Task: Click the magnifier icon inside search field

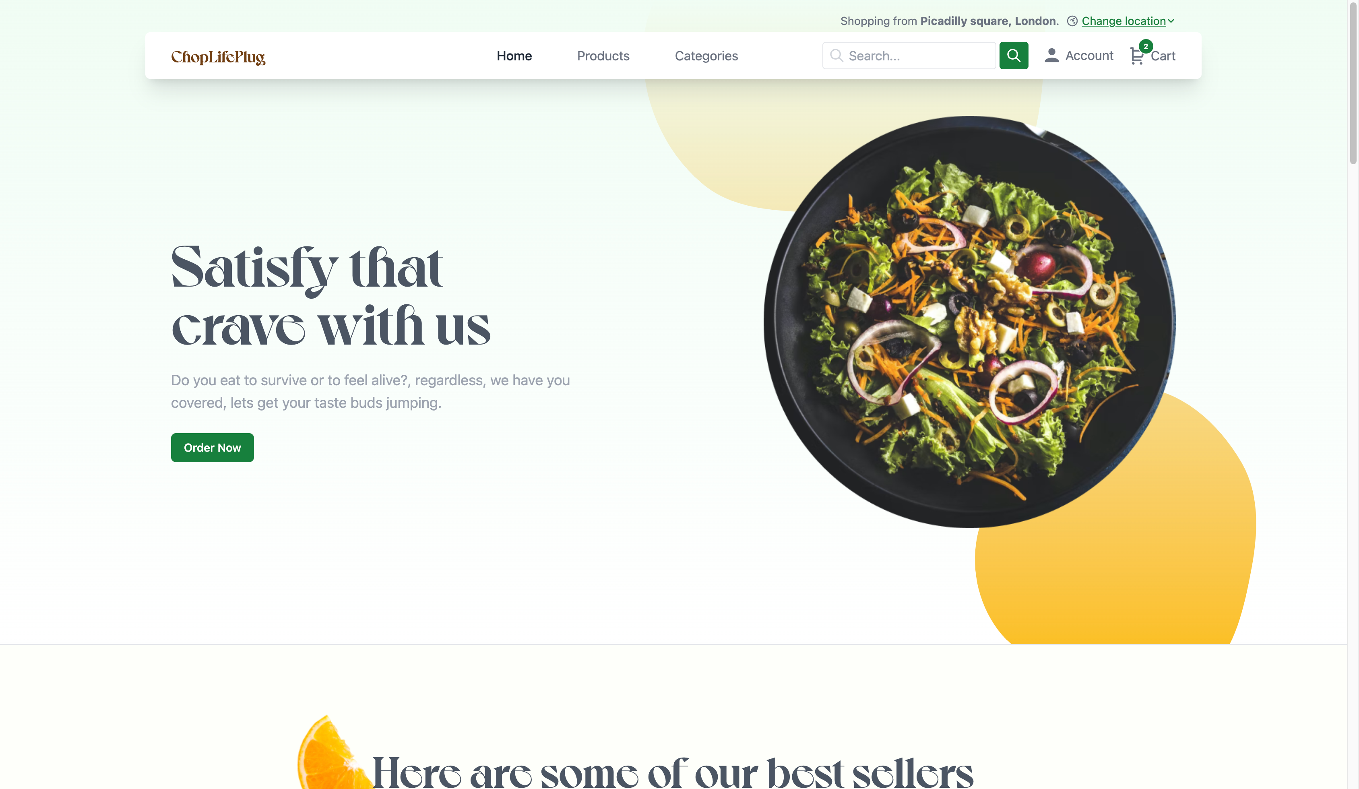Action: (x=836, y=56)
